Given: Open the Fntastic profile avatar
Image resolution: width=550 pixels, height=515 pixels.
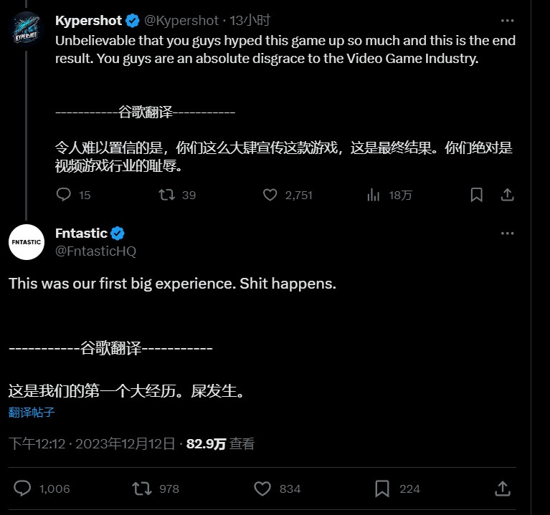Looking at the screenshot, I should [x=27, y=242].
